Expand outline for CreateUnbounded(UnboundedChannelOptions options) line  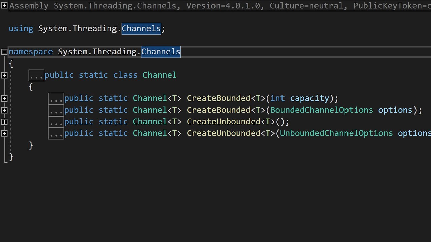pyautogui.click(x=4, y=133)
